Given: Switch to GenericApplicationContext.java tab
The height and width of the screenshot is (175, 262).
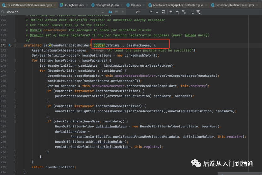Looking at the screenshot, I should pos(235,5).
